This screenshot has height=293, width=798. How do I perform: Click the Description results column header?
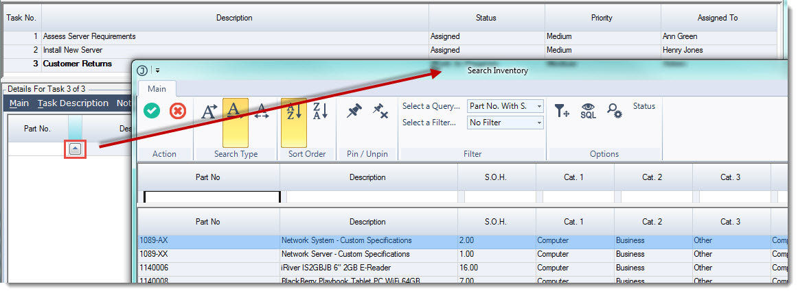[x=368, y=222]
